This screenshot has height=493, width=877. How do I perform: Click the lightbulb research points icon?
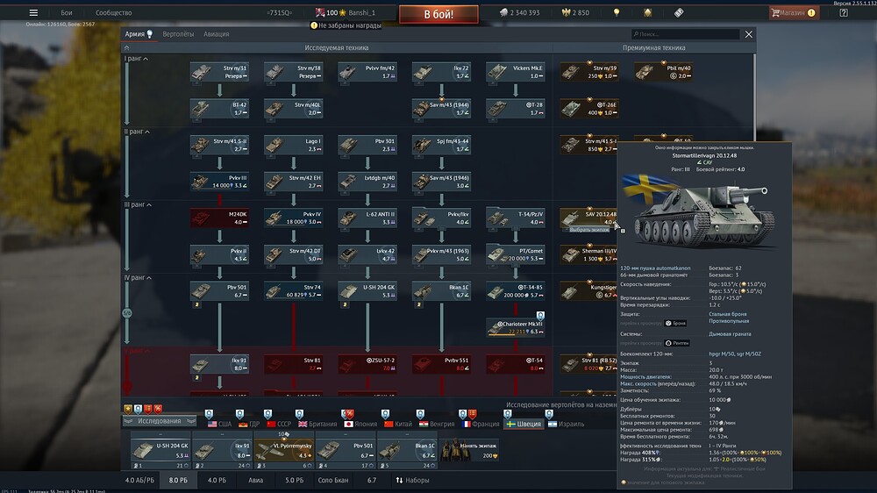(617, 12)
